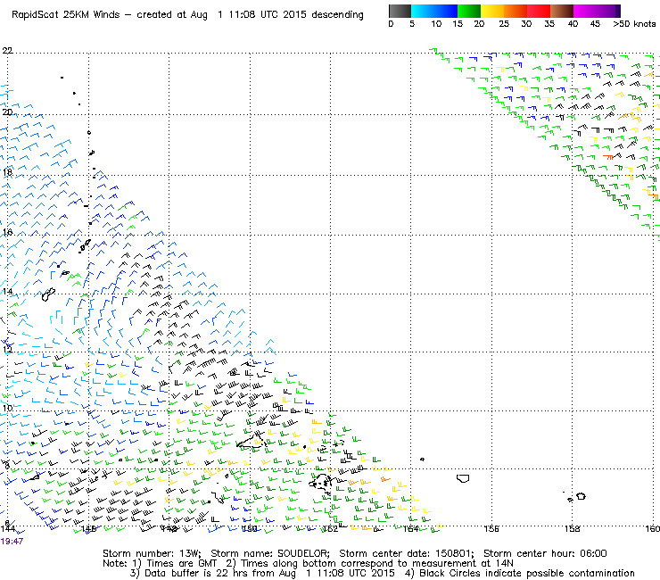Click the latitude 22 axis label
660x580 pixels.
click(7, 51)
